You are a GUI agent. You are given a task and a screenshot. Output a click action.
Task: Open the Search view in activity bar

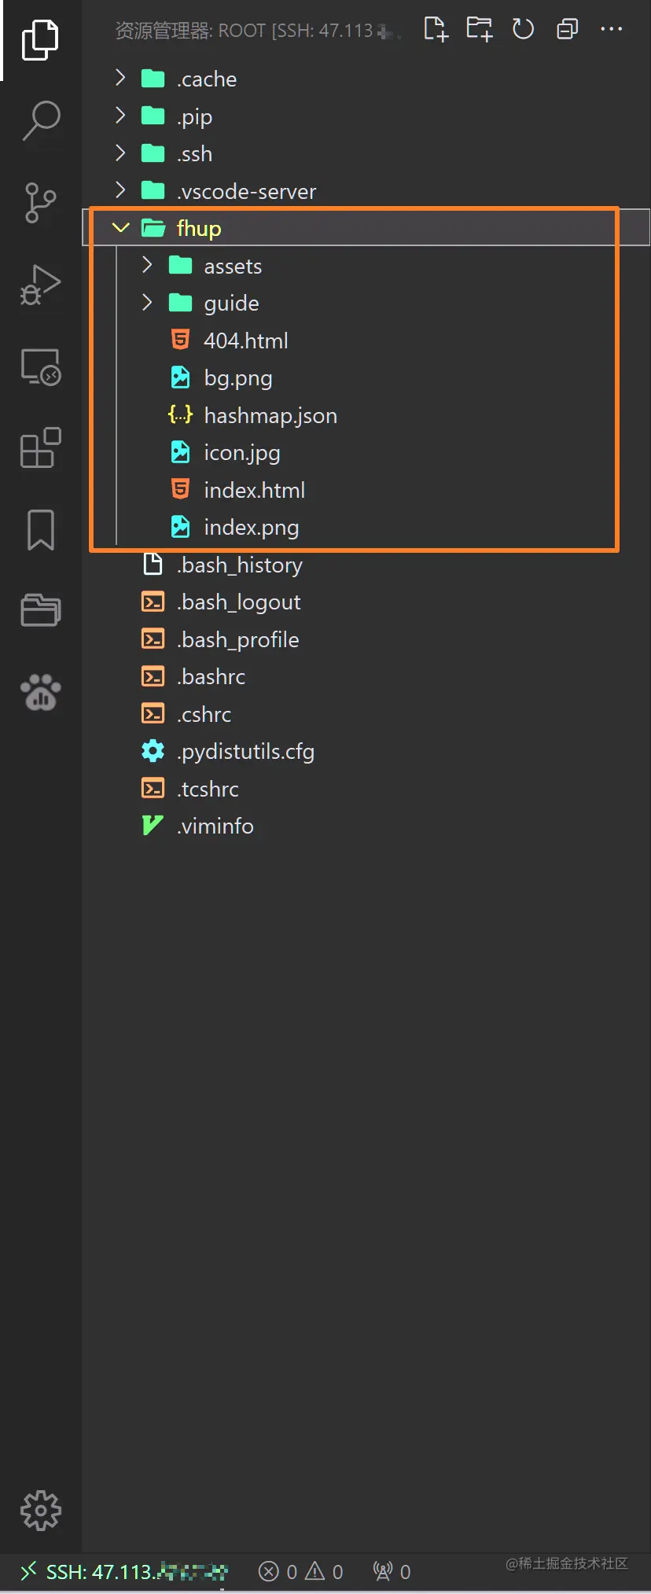[41, 120]
